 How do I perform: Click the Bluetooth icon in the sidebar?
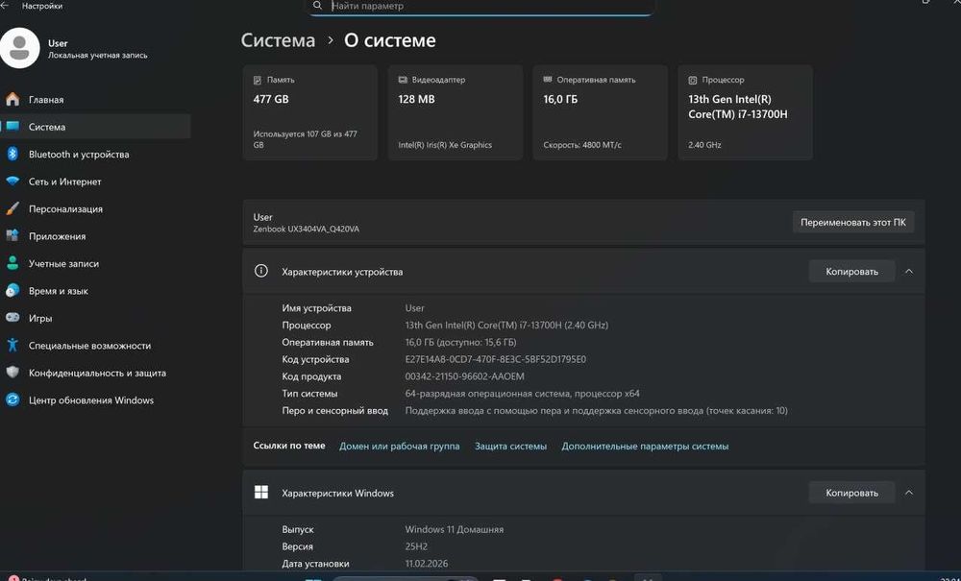(x=12, y=154)
